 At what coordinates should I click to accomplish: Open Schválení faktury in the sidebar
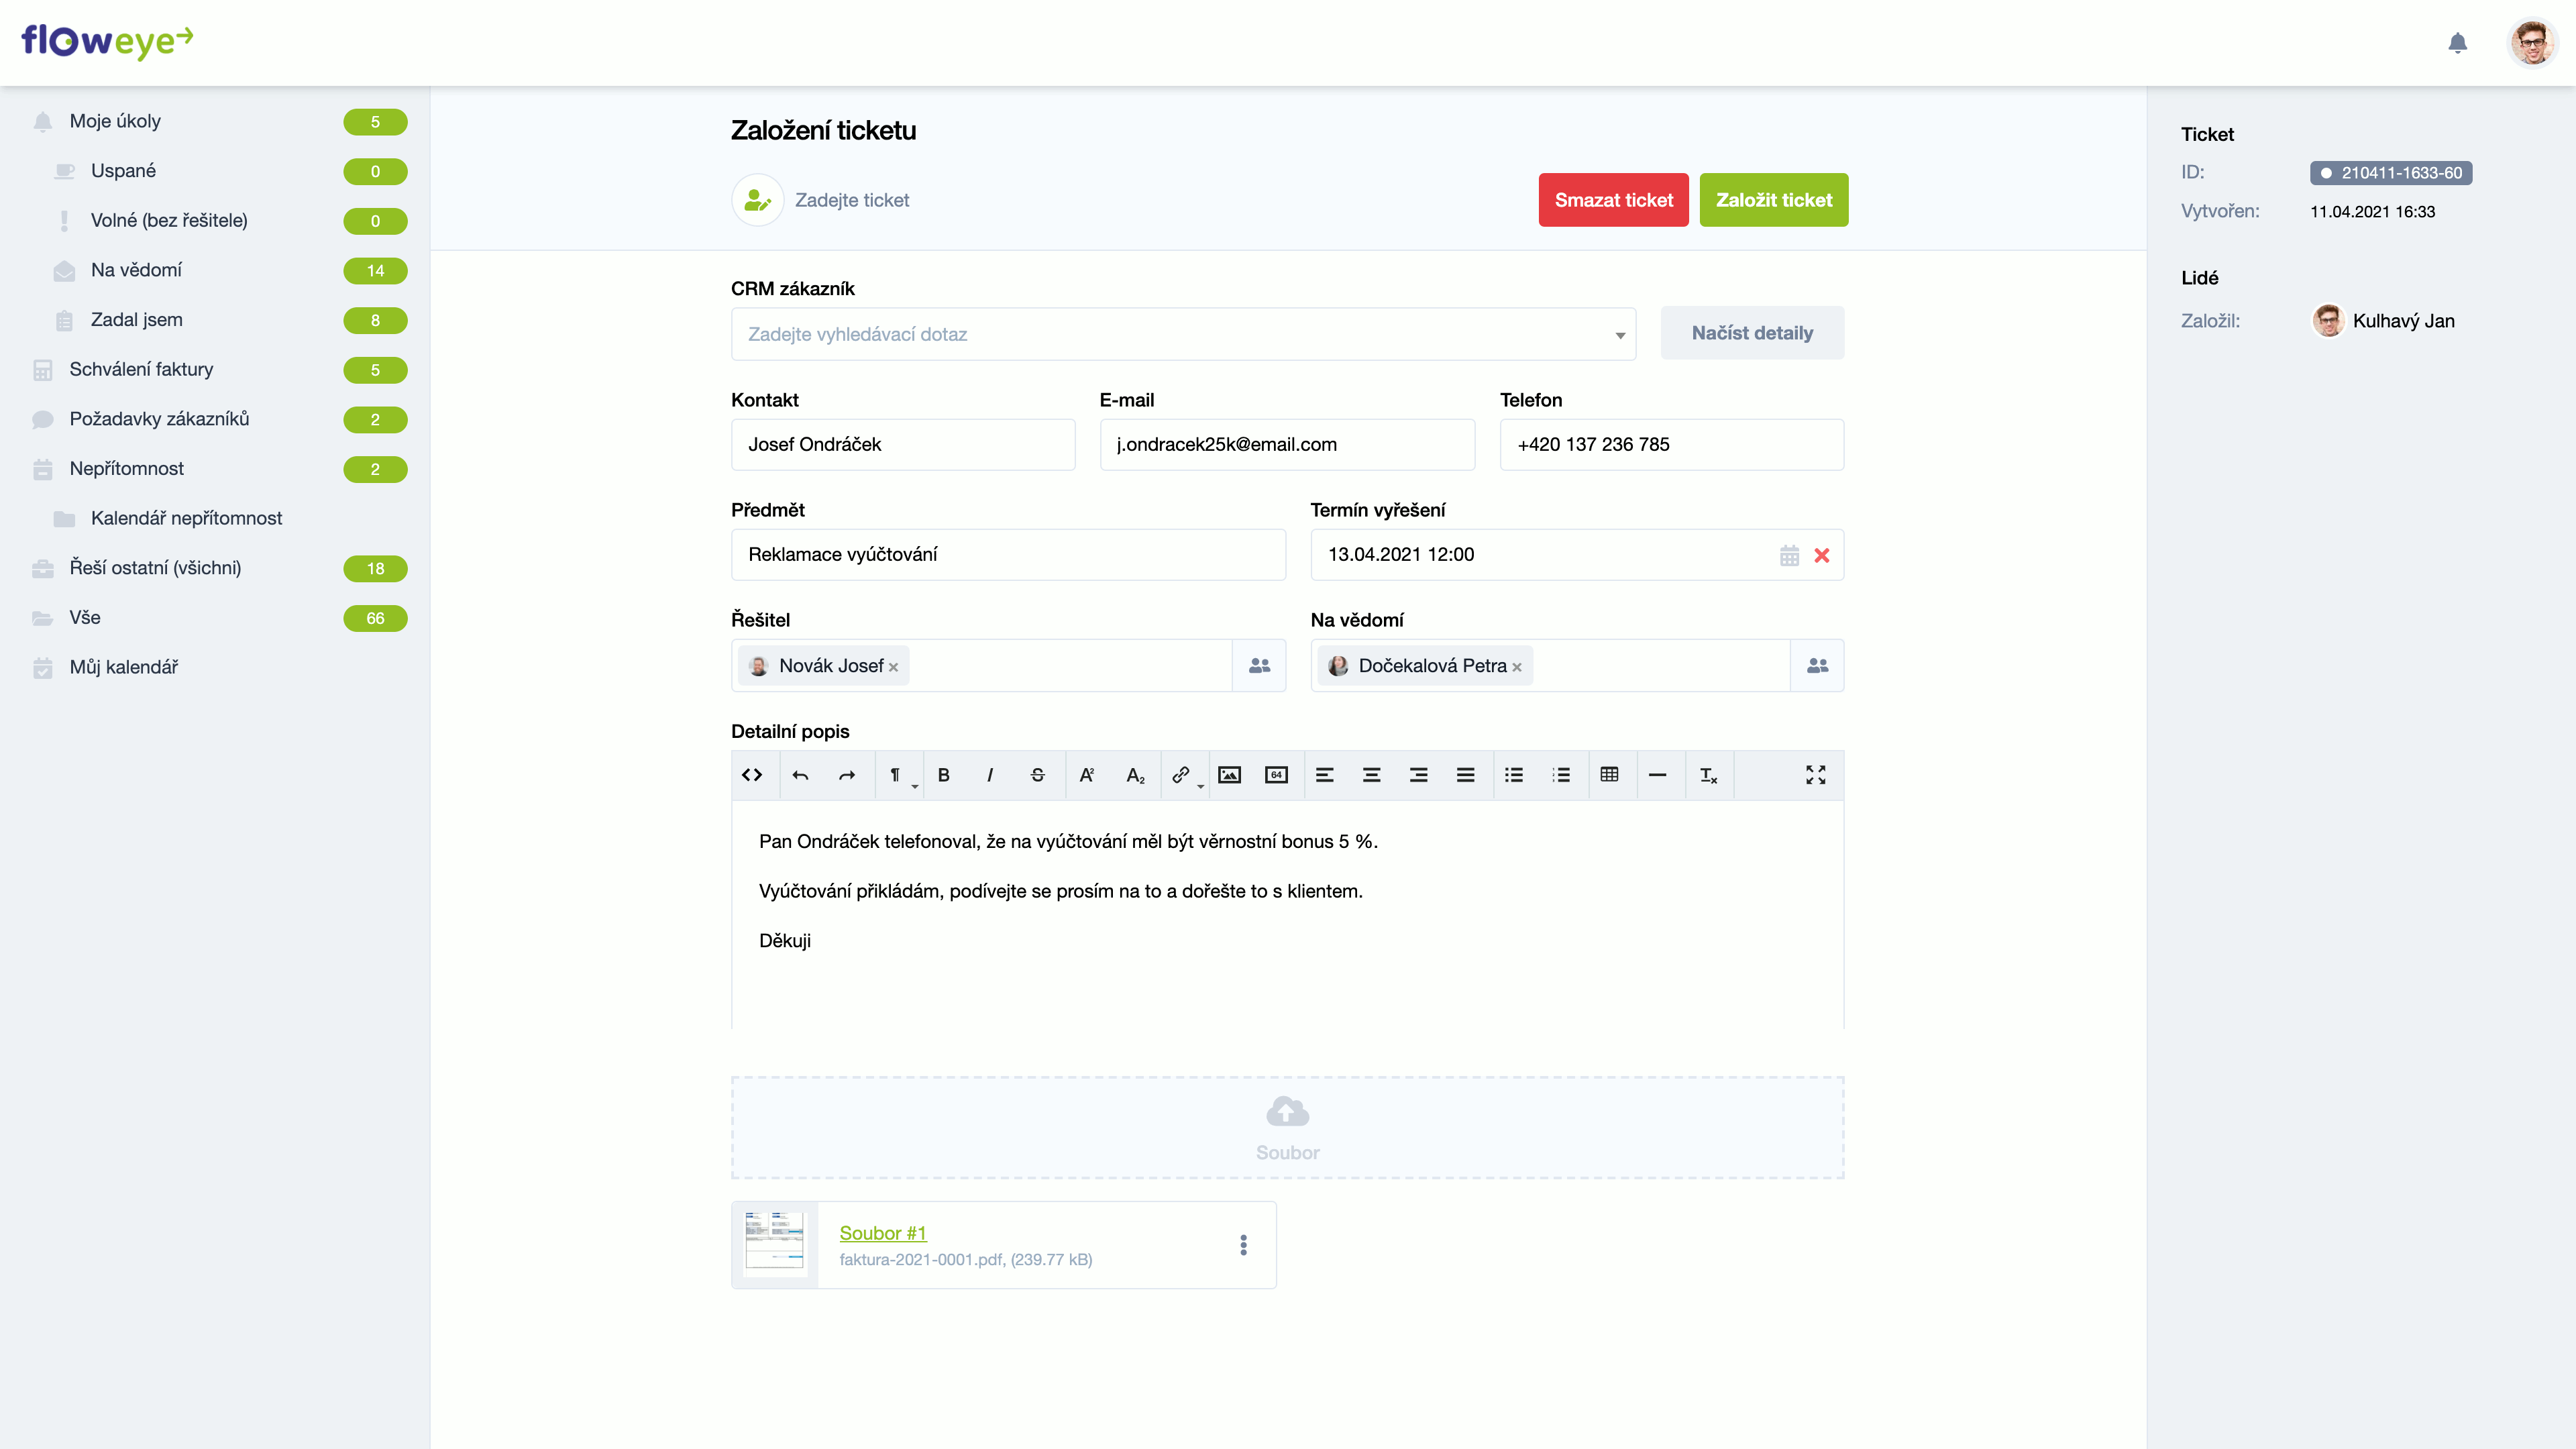coord(141,369)
